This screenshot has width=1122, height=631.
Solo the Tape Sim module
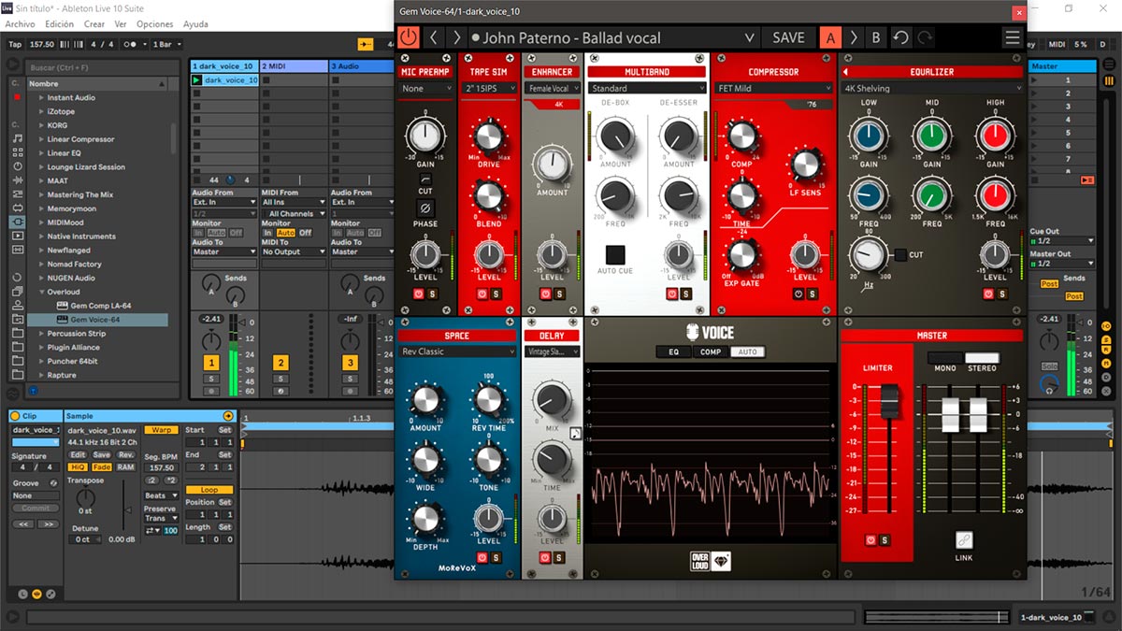click(497, 294)
